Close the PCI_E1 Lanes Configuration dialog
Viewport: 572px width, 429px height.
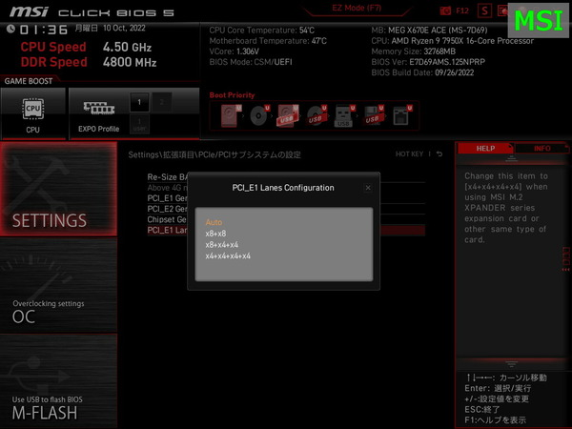(x=368, y=188)
